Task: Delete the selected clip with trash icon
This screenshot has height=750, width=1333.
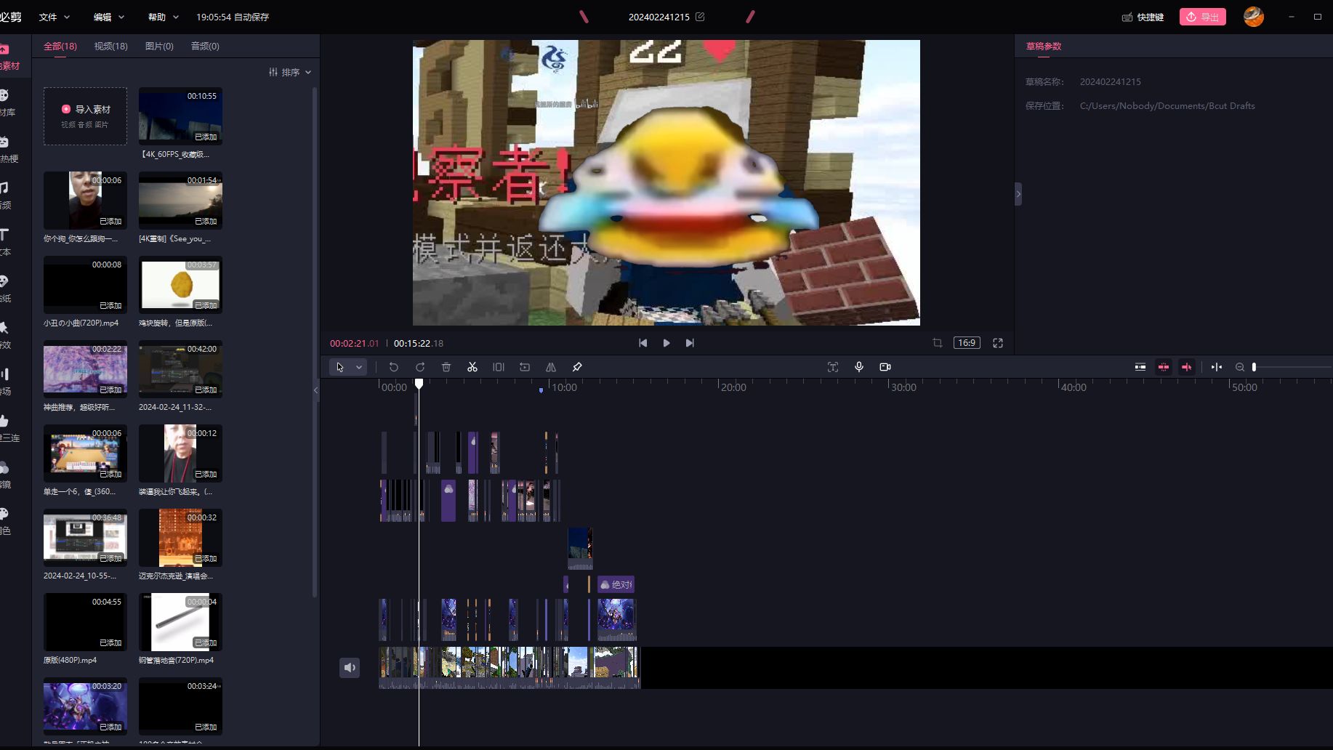Action: pos(446,367)
